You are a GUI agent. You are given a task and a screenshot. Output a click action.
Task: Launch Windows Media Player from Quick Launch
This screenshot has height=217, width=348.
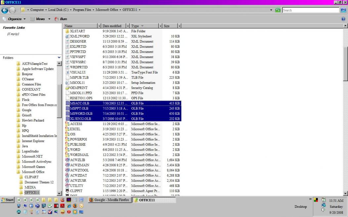coord(75,212)
